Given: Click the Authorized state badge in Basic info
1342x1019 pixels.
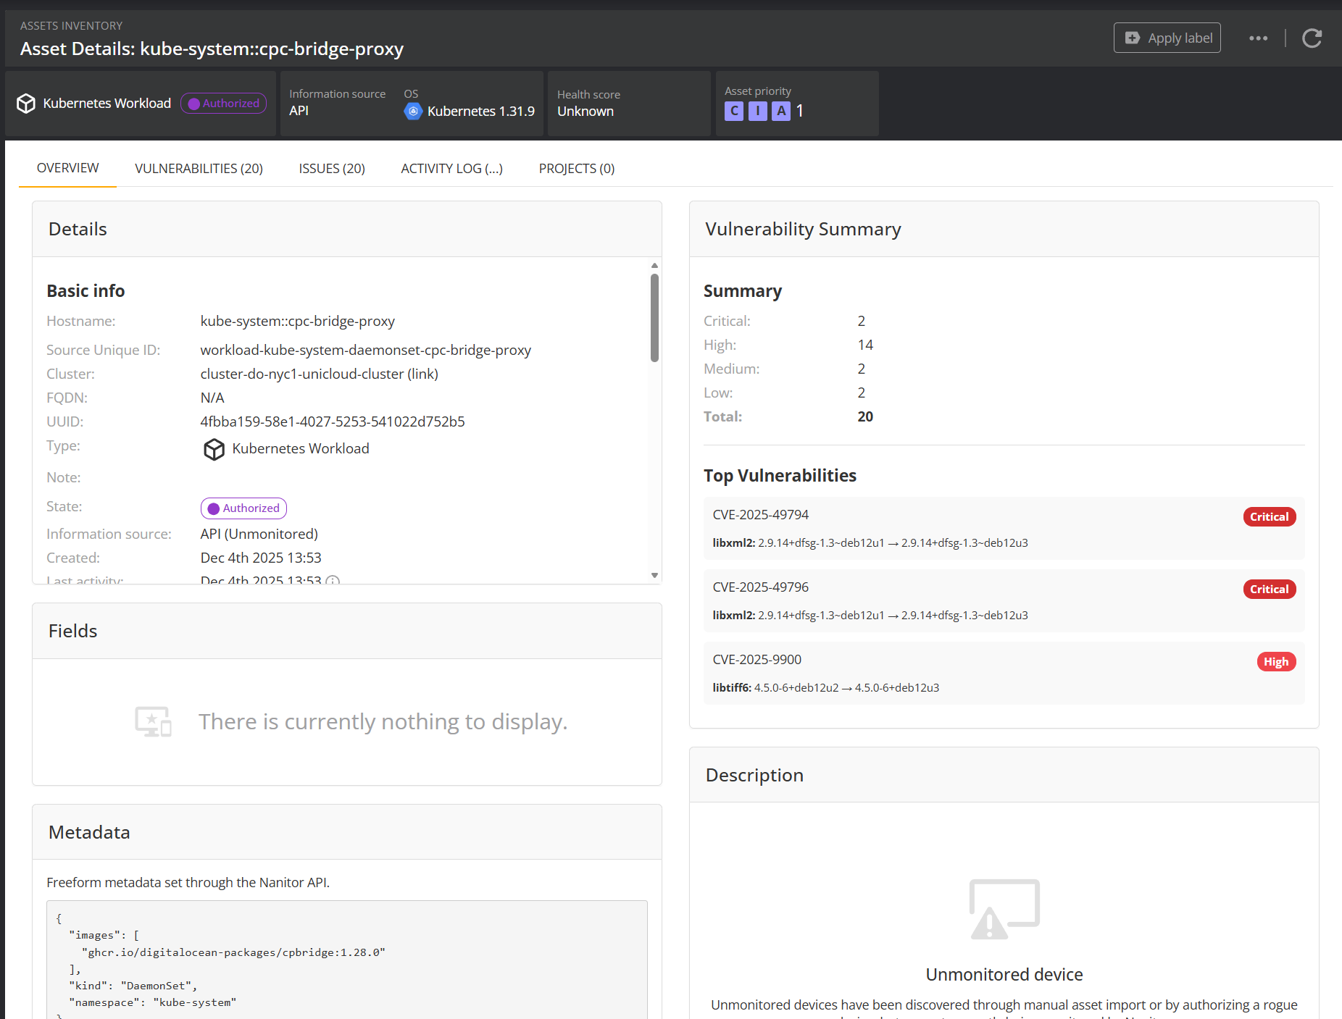Looking at the screenshot, I should pyautogui.click(x=243, y=508).
